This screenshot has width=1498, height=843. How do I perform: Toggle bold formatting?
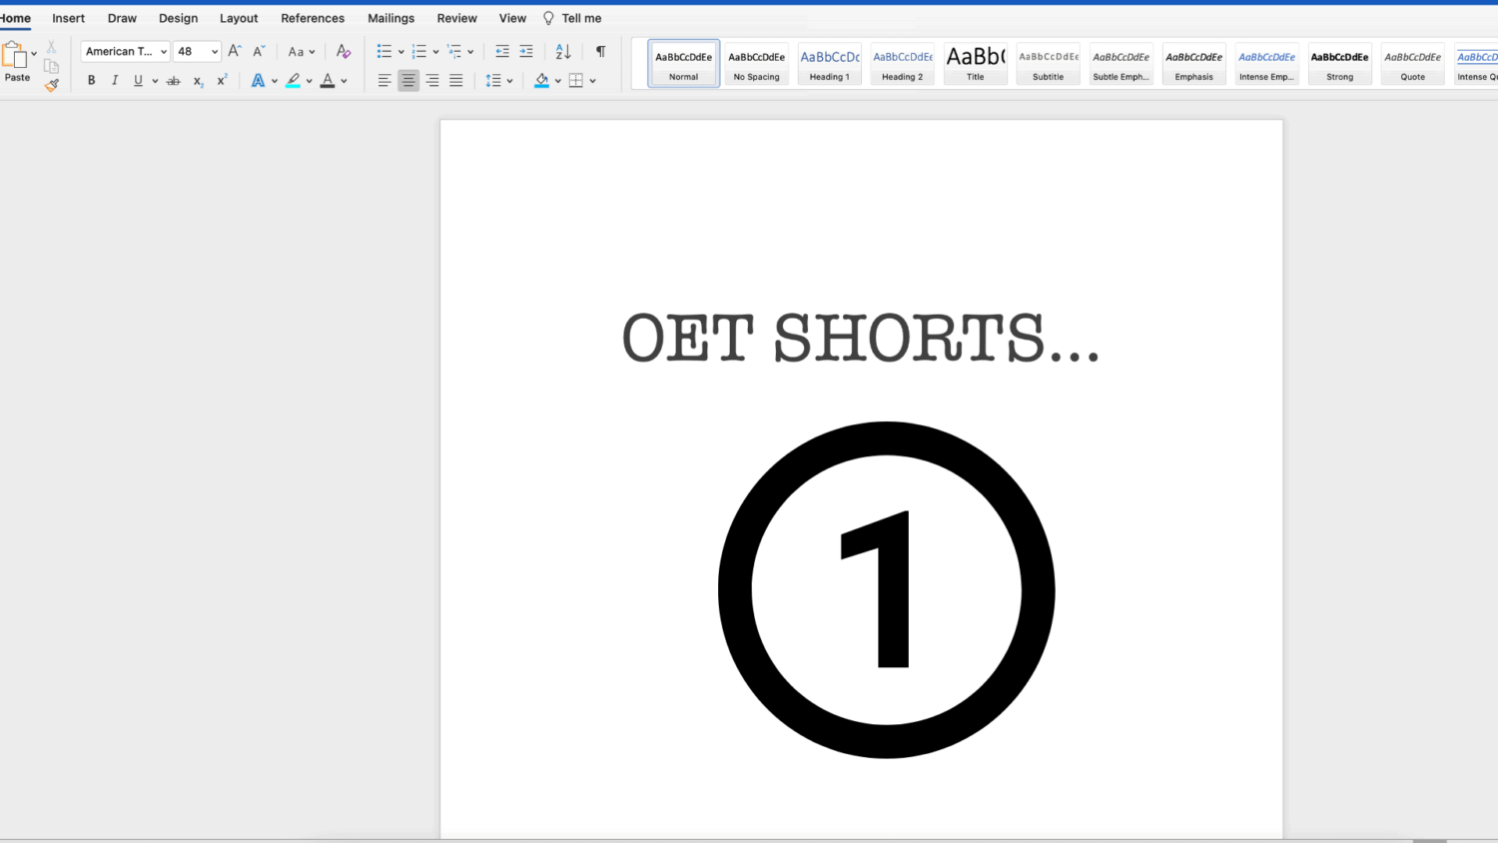(91, 80)
